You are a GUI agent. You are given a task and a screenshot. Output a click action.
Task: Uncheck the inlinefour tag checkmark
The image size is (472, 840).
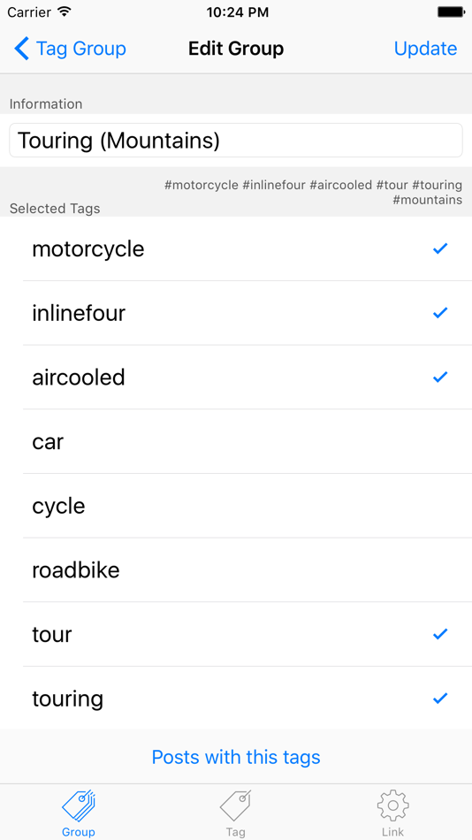pos(440,313)
